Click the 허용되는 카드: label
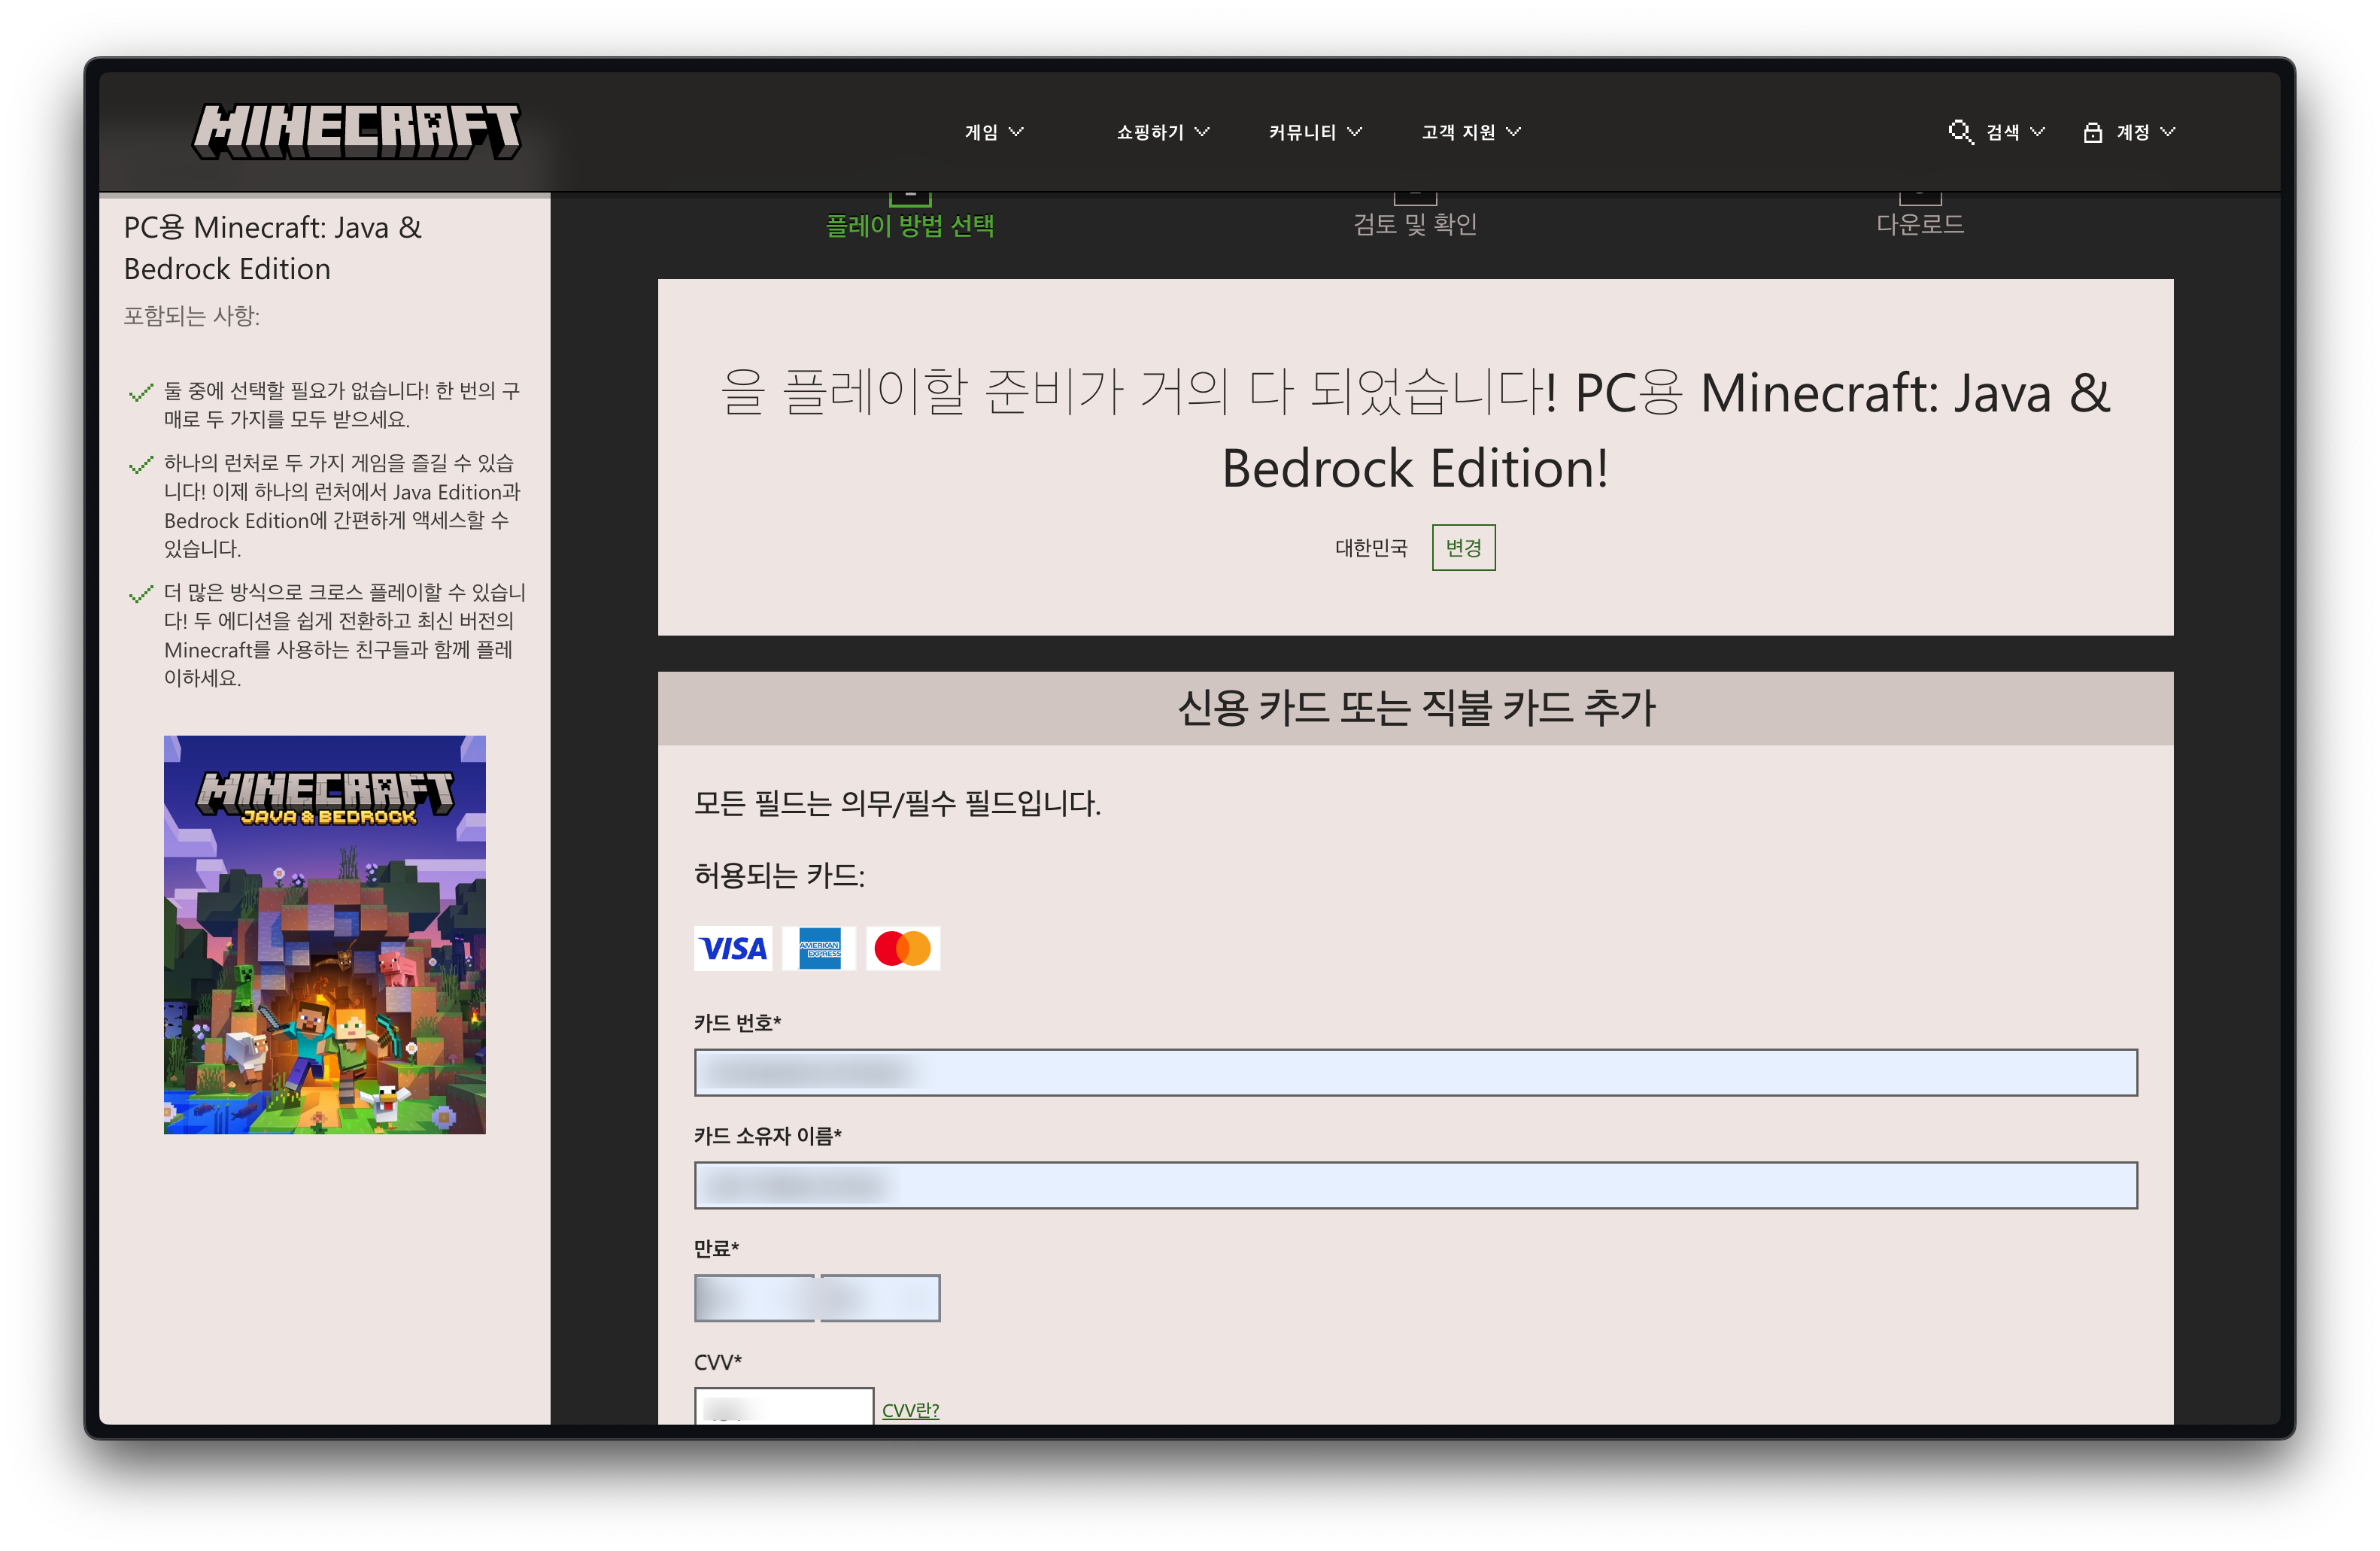 779,876
